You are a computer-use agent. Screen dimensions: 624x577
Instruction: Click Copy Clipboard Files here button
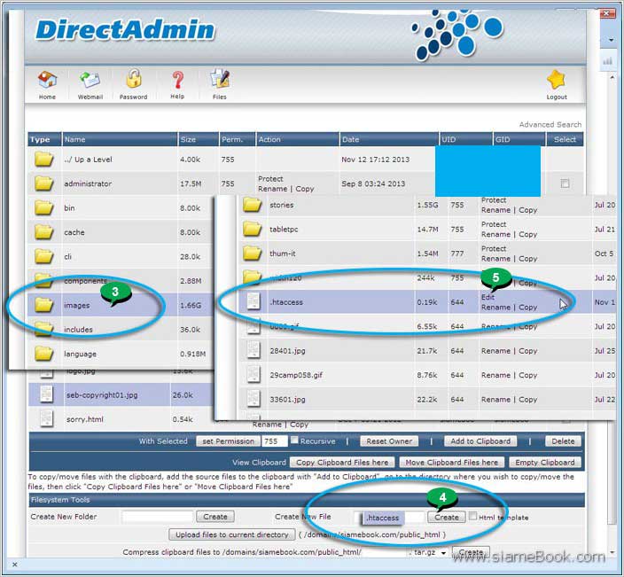tap(342, 463)
